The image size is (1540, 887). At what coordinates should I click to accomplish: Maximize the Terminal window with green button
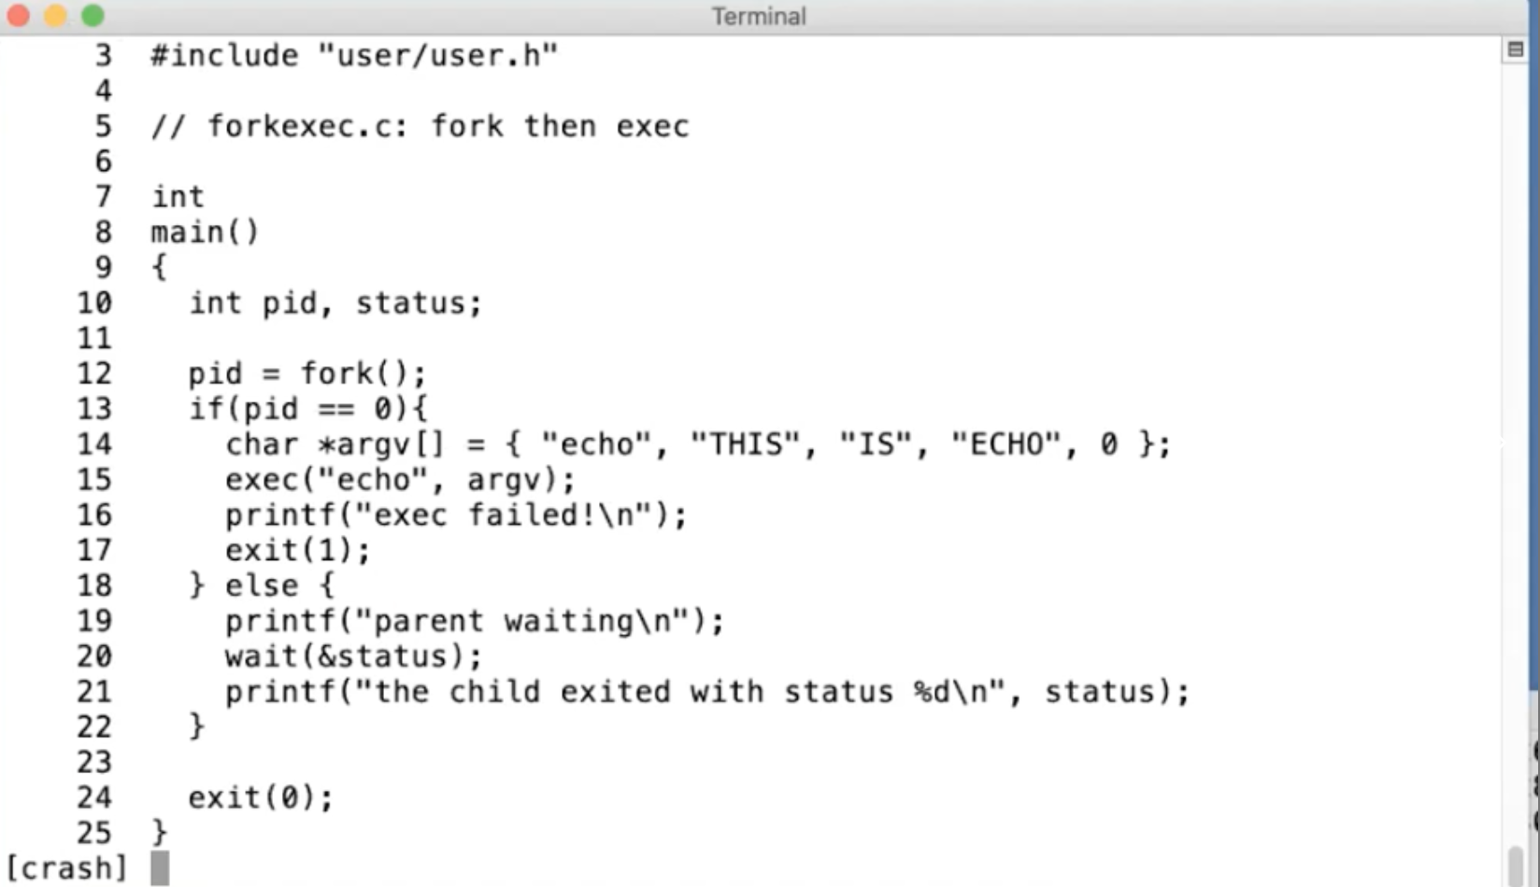point(93,16)
